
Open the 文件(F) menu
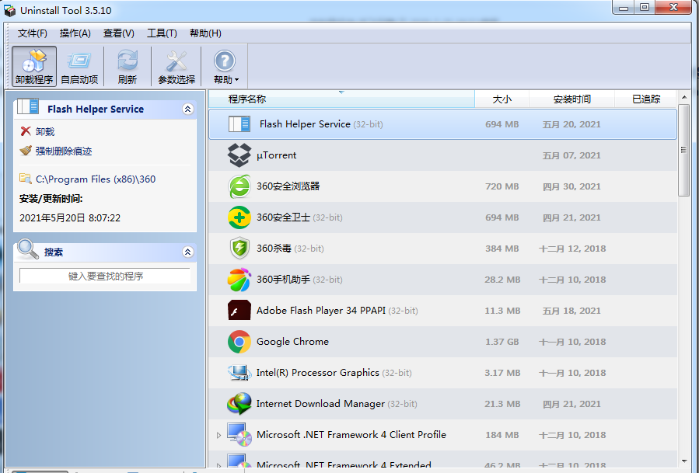(32, 33)
